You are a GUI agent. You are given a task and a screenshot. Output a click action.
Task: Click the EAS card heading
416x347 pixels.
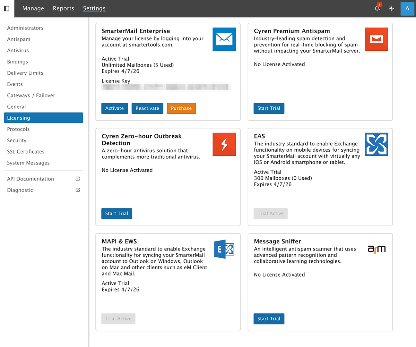tap(259, 136)
